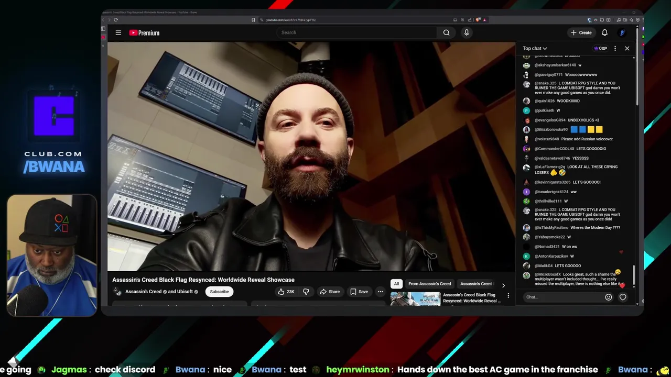The width and height of the screenshot is (671, 377).
Task: Select the video title Black Flag Resynced
Action: pos(203,280)
